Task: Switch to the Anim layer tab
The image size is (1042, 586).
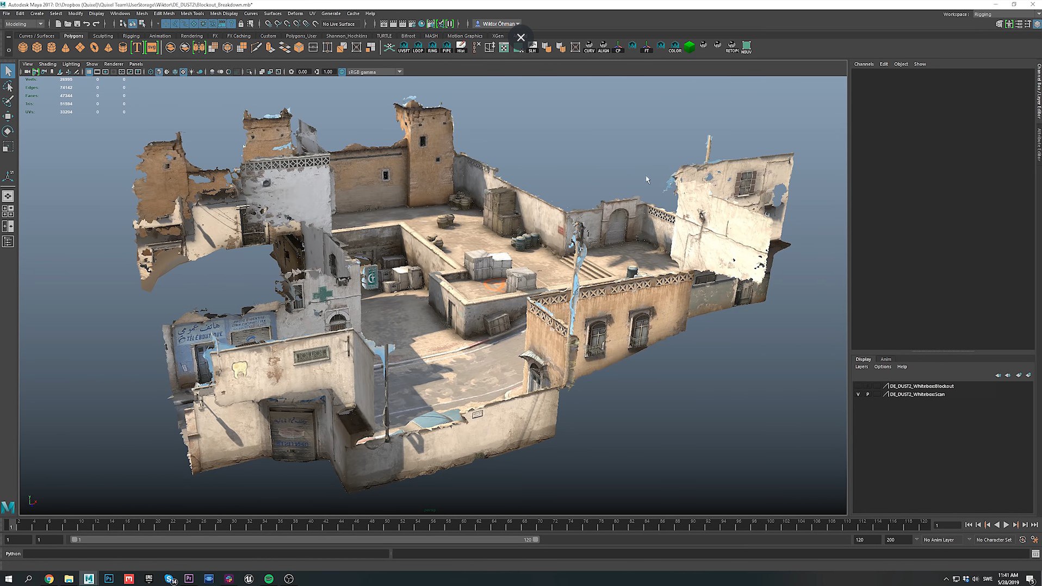Action: click(x=885, y=359)
